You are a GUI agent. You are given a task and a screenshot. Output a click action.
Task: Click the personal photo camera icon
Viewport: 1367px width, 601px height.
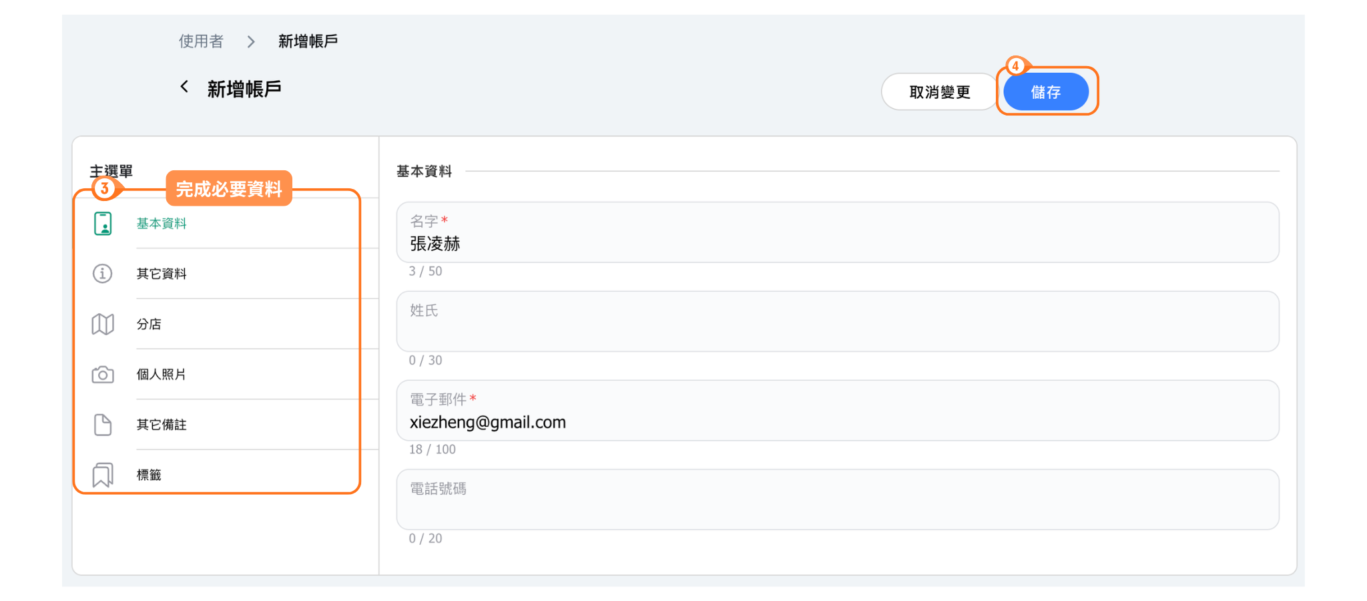point(103,375)
